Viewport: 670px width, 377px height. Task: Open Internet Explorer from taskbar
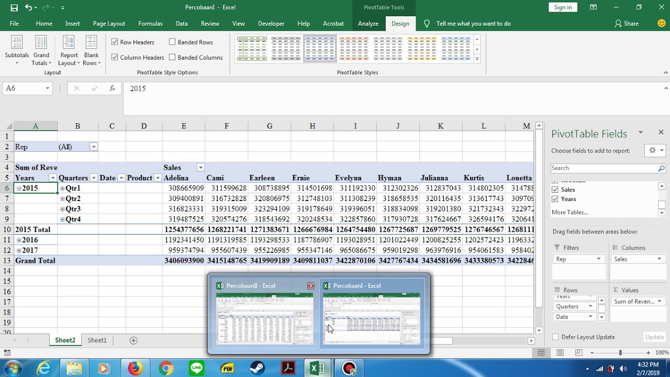(x=44, y=368)
